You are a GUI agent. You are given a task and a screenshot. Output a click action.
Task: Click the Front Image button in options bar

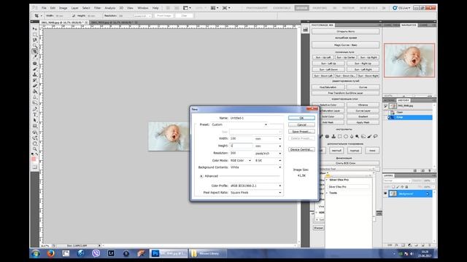tap(163, 15)
